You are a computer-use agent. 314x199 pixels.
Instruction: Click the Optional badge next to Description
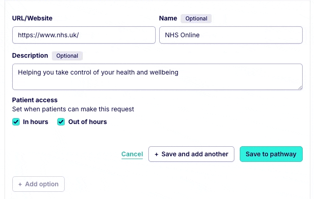(x=67, y=56)
